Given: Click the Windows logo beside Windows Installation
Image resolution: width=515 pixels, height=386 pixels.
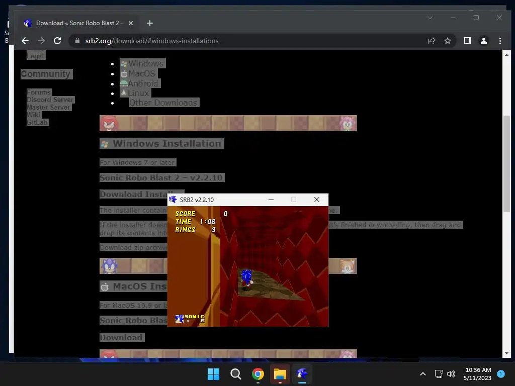Looking at the screenshot, I should tap(105, 144).
